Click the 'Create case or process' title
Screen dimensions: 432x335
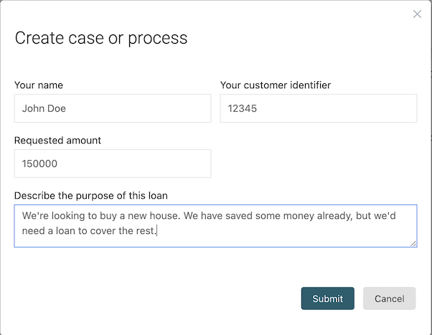click(101, 38)
